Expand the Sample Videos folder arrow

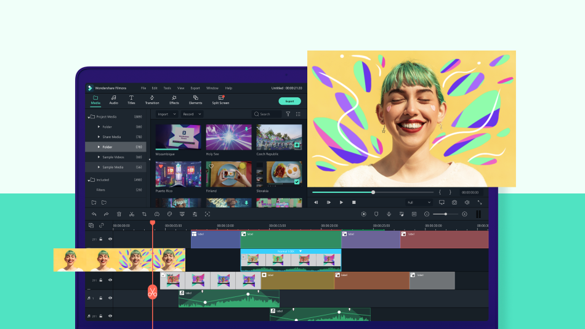point(99,157)
